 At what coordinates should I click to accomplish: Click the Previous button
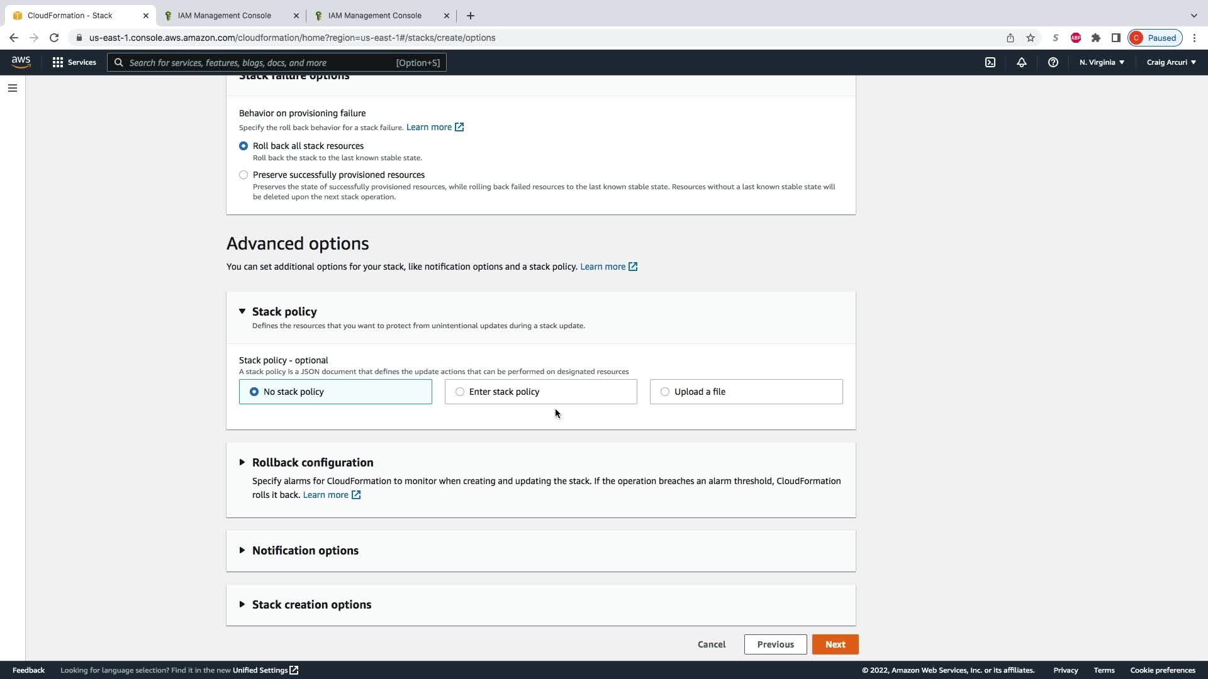775,644
